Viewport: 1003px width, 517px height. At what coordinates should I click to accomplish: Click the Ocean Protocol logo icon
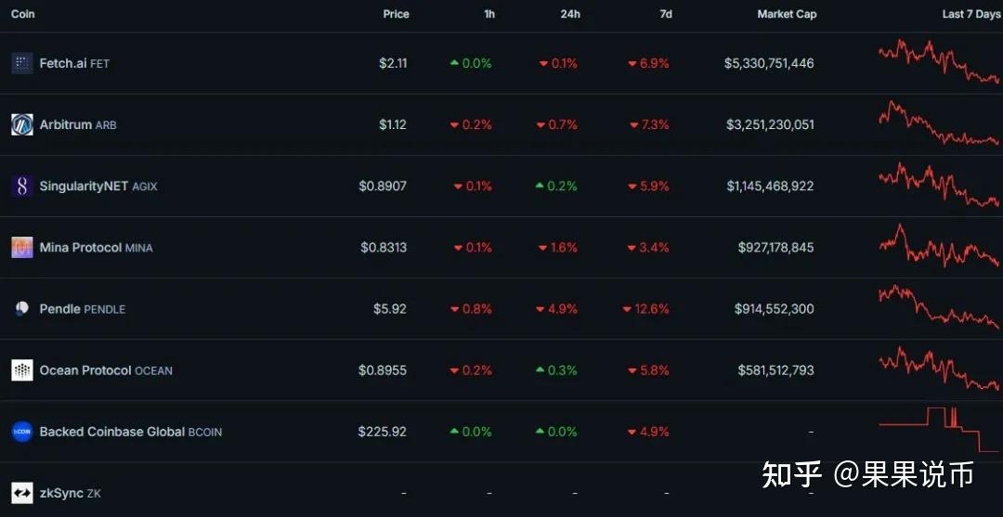[x=21, y=370]
